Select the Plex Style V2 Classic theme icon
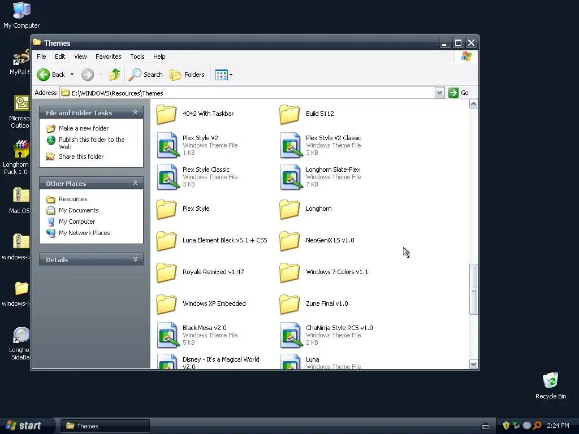Viewport: 579px width, 434px height. coord(291,145)
